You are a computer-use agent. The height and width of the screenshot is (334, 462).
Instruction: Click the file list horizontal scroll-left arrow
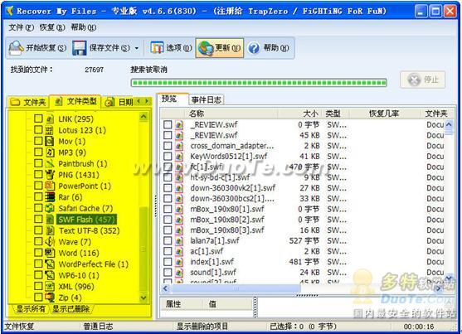(x=166, y=288)
